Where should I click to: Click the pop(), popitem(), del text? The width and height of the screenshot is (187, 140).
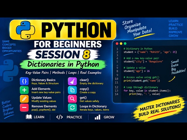click(44, 110)
